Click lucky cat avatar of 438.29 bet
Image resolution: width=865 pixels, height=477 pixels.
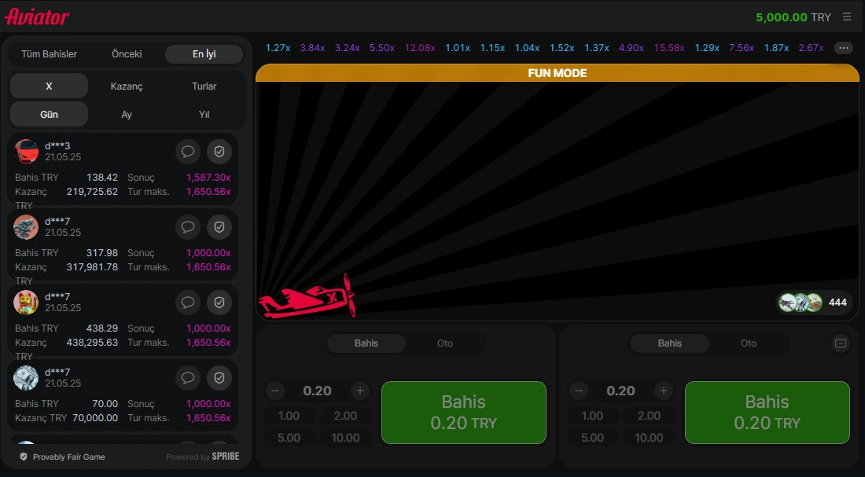26,303
